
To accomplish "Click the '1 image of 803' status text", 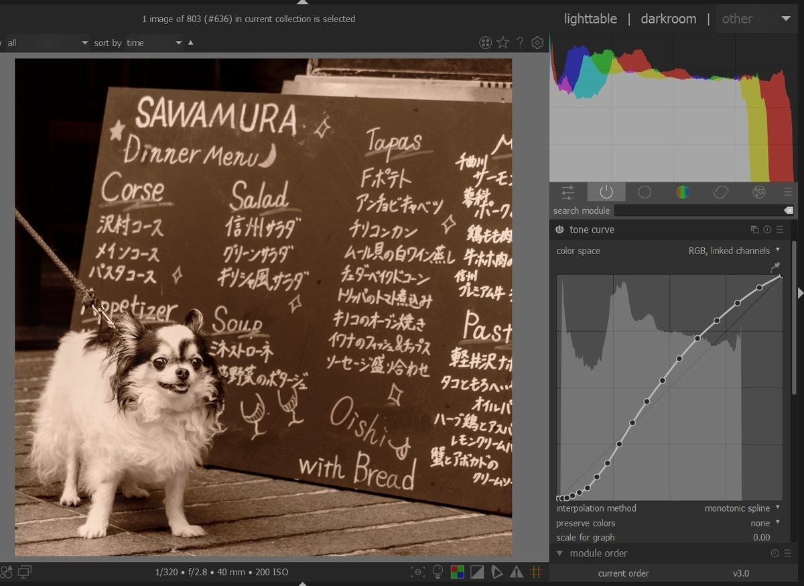I will tap(249, 19).
